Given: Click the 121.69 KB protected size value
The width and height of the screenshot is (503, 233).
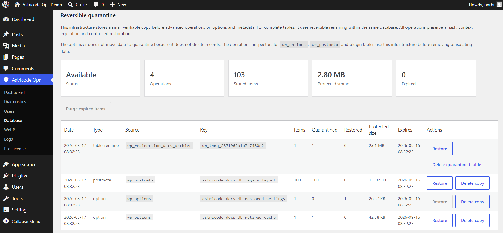Looking at the screenshot, I should point(378,180).
